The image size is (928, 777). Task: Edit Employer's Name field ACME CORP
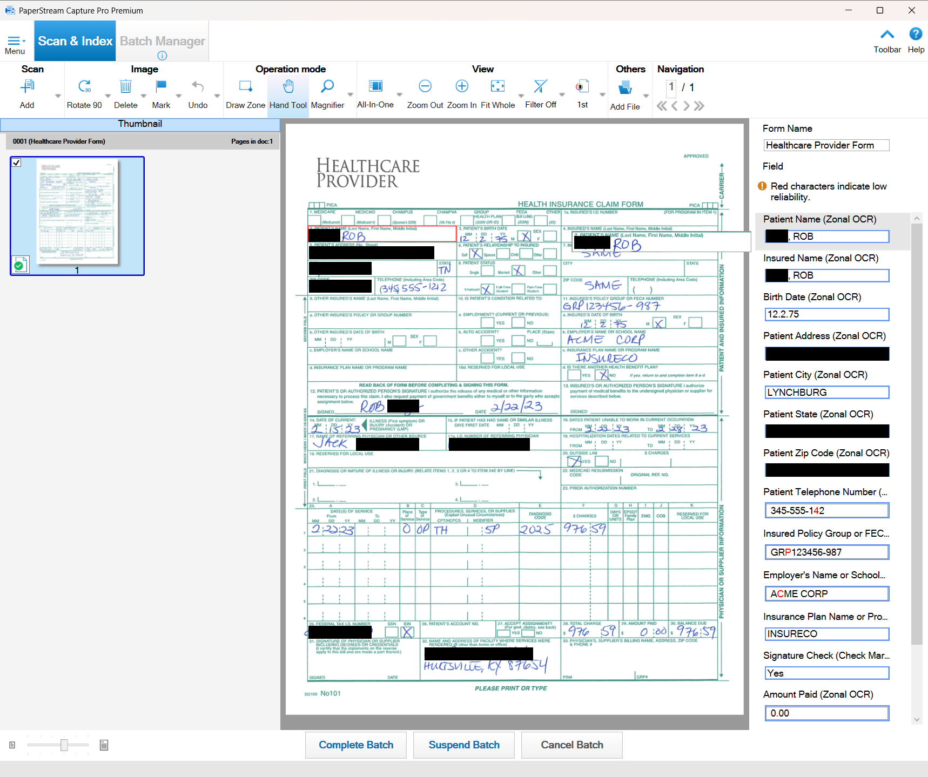(827, 594)
